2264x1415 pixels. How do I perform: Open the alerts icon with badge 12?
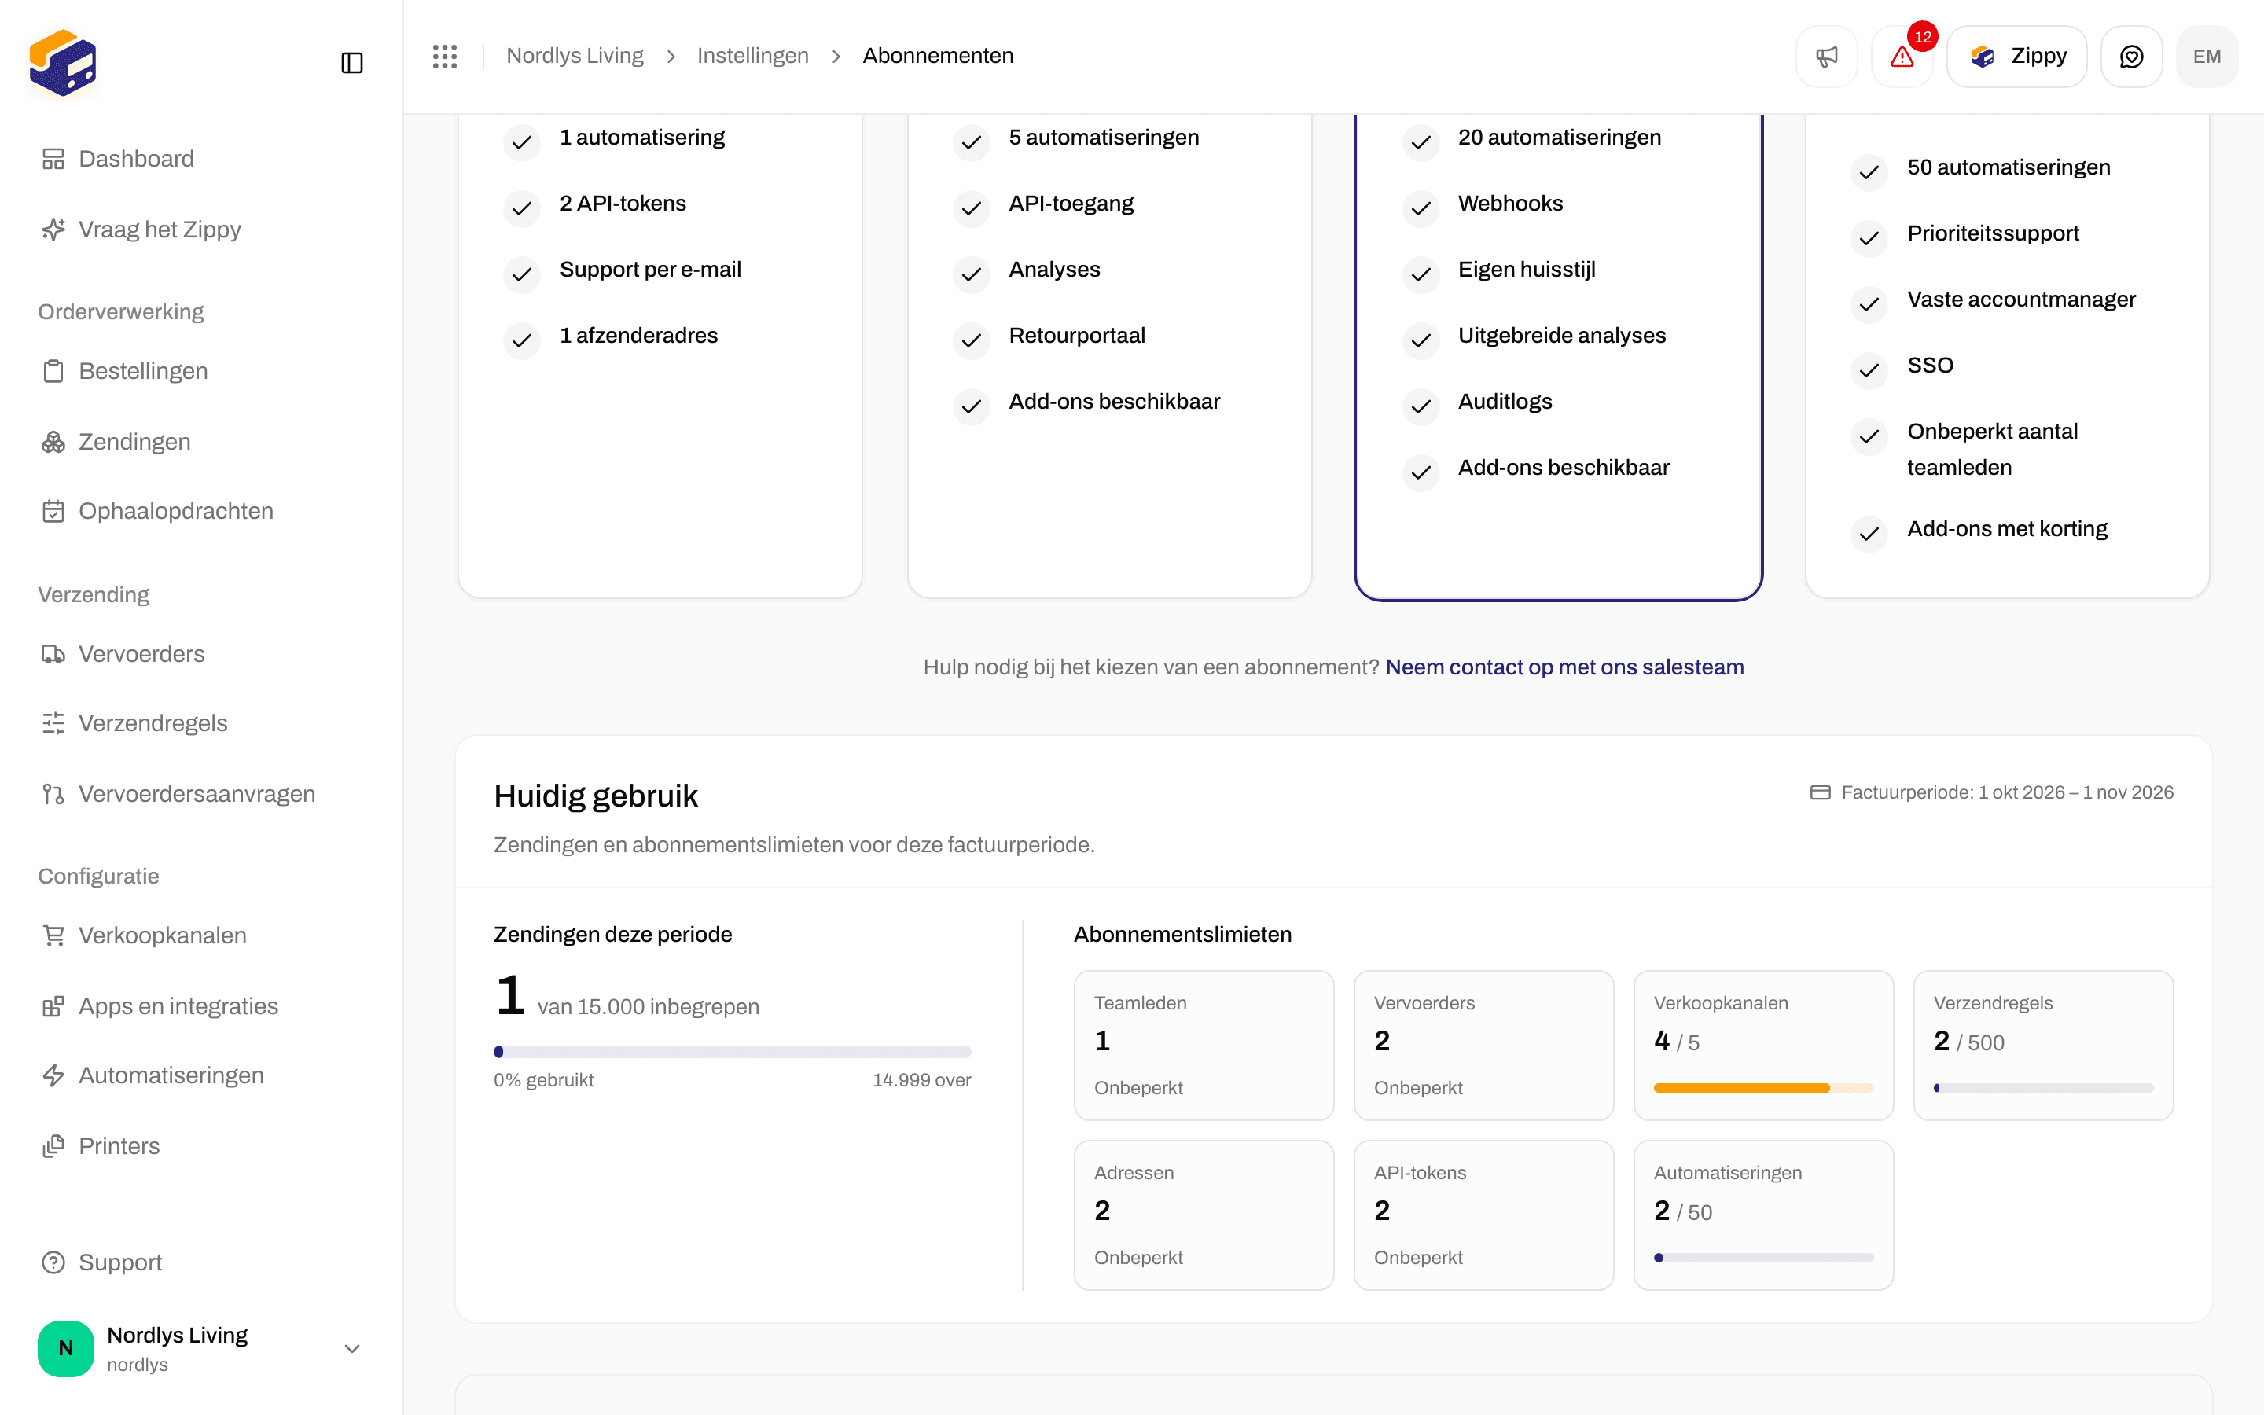(x=1902, y=56)
